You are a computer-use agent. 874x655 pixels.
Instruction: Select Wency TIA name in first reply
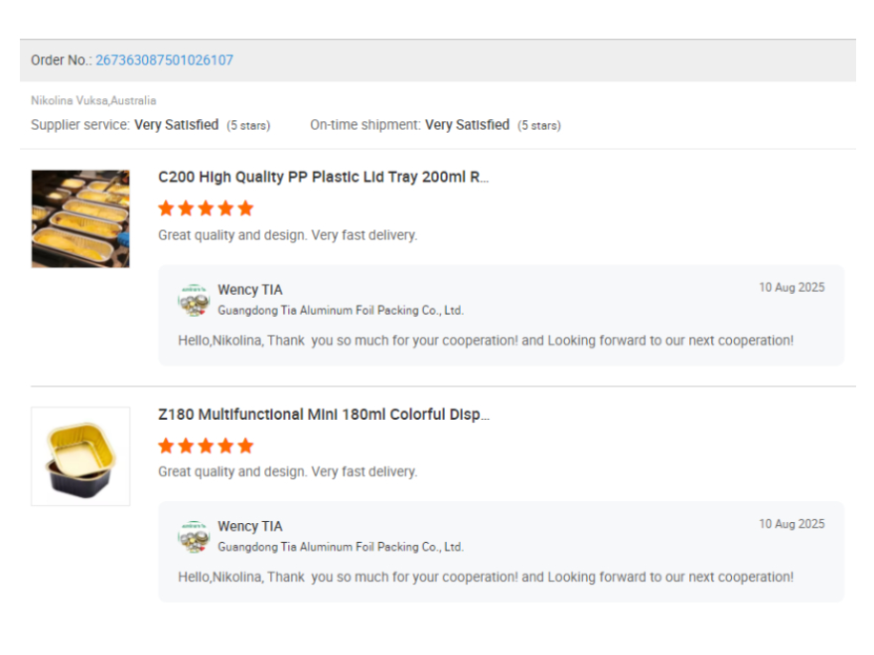[x=250, y=290]
